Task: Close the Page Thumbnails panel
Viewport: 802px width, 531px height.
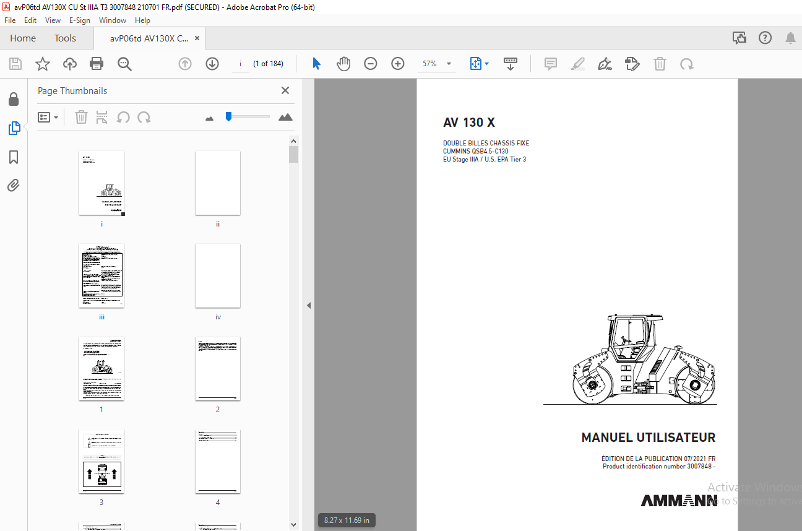Action: pyautogui.click(x=285, y=90)
